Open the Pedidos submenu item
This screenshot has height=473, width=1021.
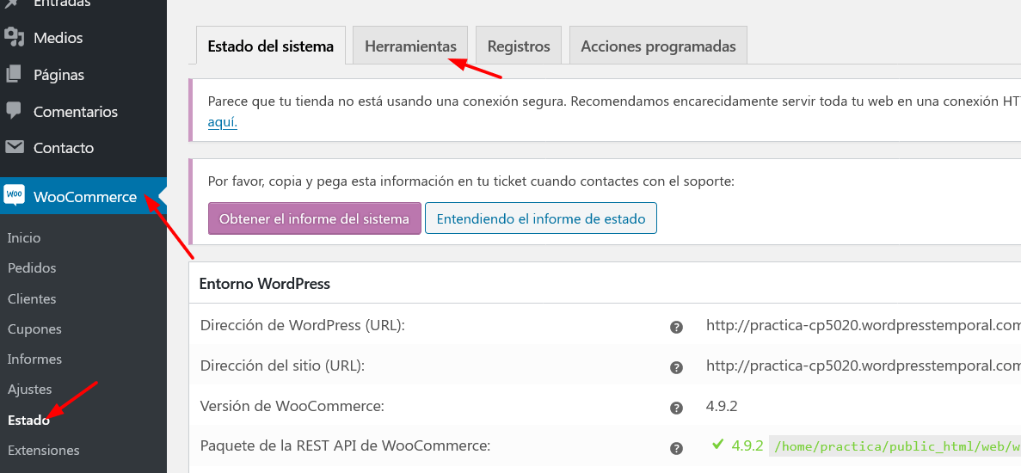coord(32,268)
